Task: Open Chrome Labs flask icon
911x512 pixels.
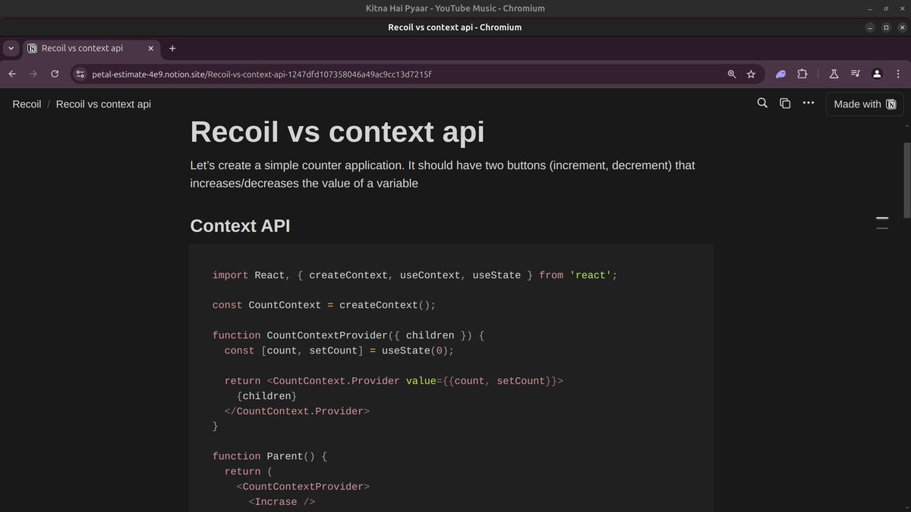Action: 834,74
